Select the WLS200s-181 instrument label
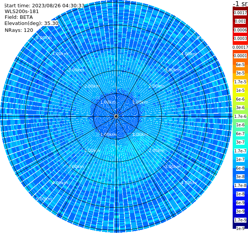The image size is (248, 233). [22, 12]
